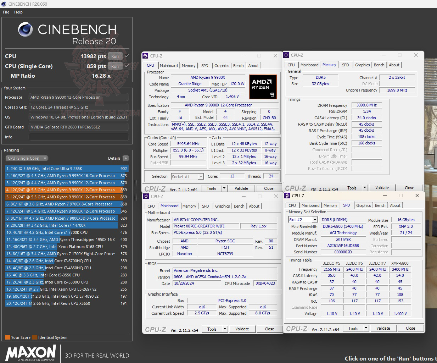
Task: Click the DRAM Frequency 3398.8 MHz value
Action: pyautogui.click(x=366, y=105)
